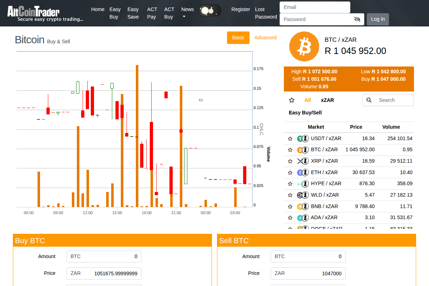Open ACT Pay page
The height and width of the screenshot is (286, 429).
tap(152, 13)
